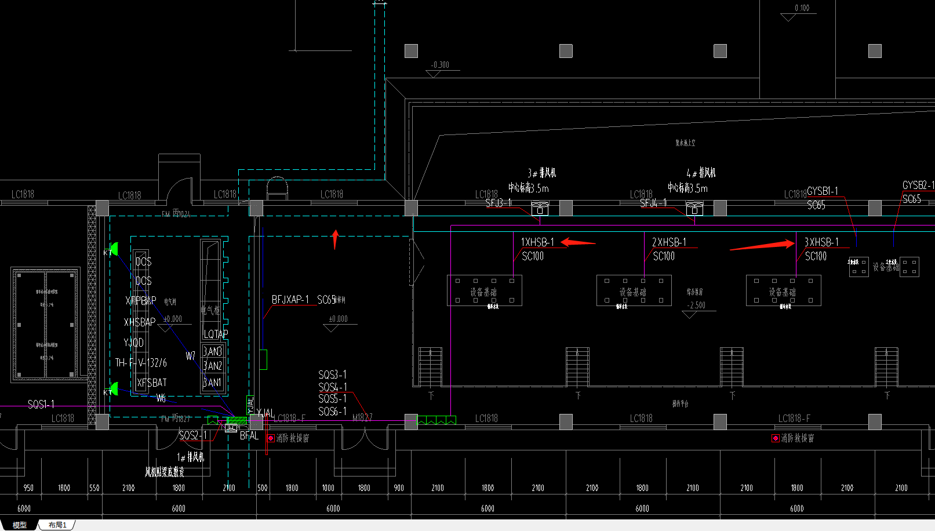
Task: Select the YJQD cabinet label
Action: point(134,343)
